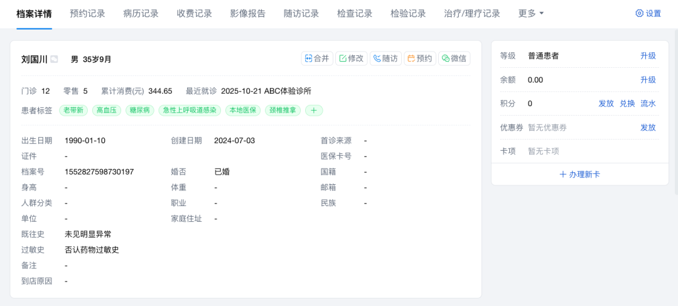This screenshot has height=306, width=678.
Task: Click the 流水 points link
Action: (648, 104)
